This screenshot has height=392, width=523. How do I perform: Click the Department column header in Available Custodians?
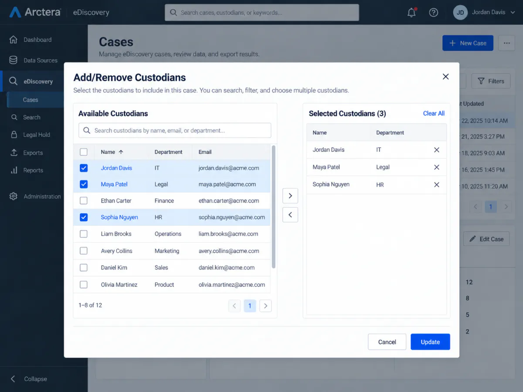pyautogui.click(x=168, y=152)
